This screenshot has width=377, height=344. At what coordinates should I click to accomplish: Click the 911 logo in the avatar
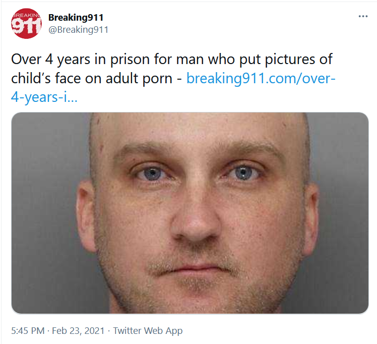click(26, 26)
